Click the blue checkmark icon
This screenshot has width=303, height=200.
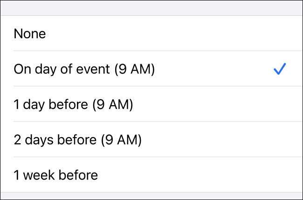tap(280, 69)
